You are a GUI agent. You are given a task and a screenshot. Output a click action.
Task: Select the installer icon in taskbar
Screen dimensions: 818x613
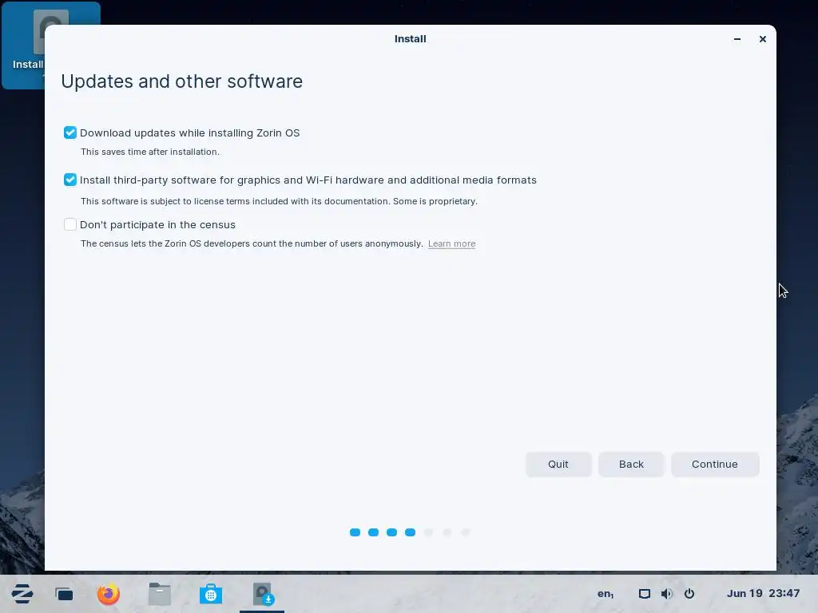(262, 594)
